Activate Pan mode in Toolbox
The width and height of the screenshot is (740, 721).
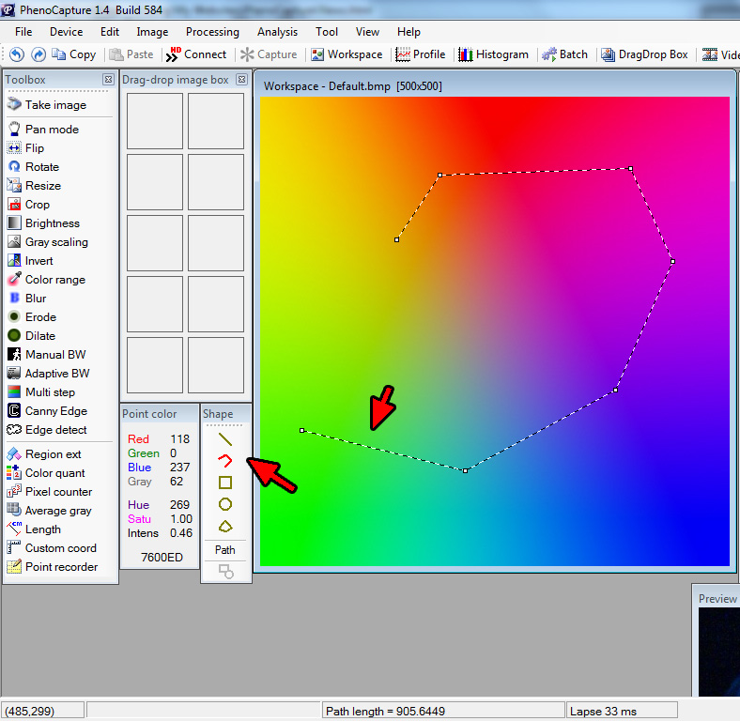51,129
